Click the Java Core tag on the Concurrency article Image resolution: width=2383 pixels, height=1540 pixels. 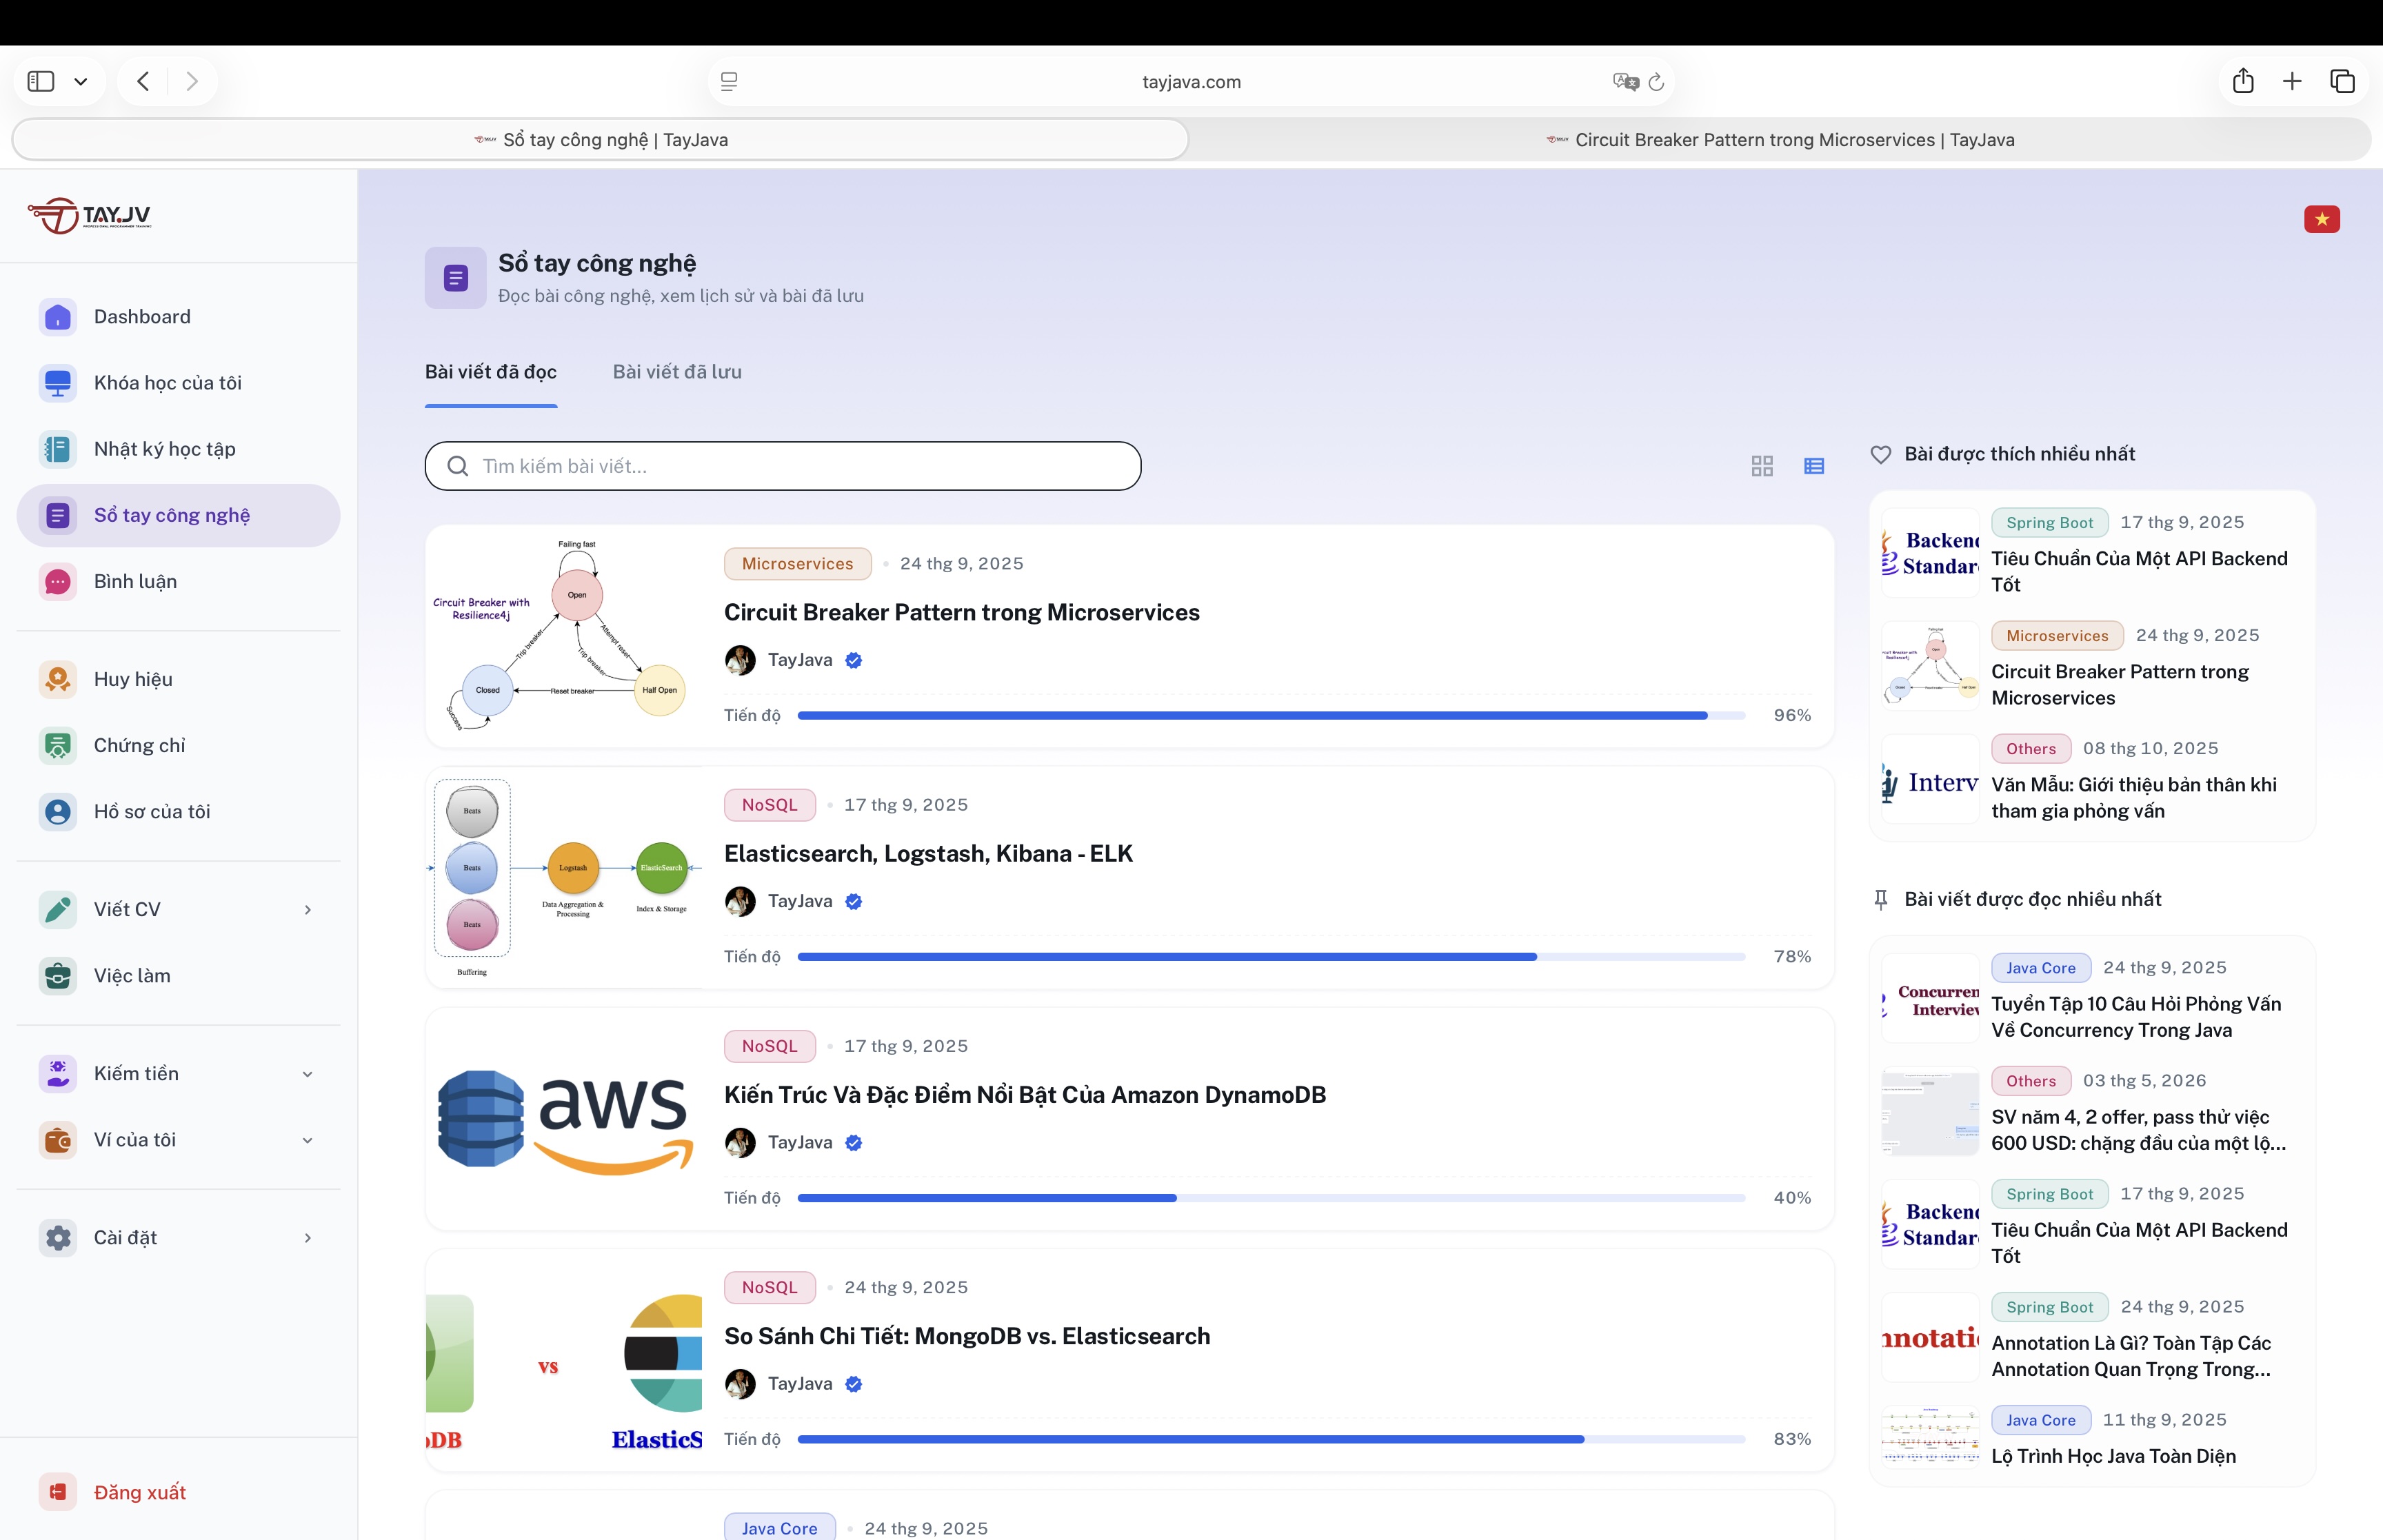coord(2041,968)
